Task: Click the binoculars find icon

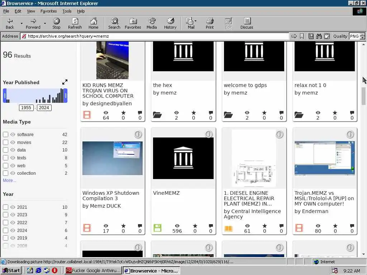Action: pyautogui.click(x=319, y=36)
